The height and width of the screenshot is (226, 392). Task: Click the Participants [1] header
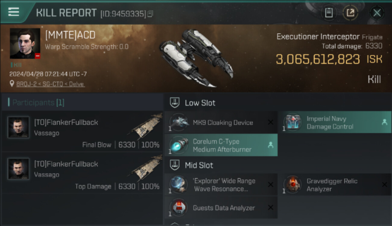(38, 102)
